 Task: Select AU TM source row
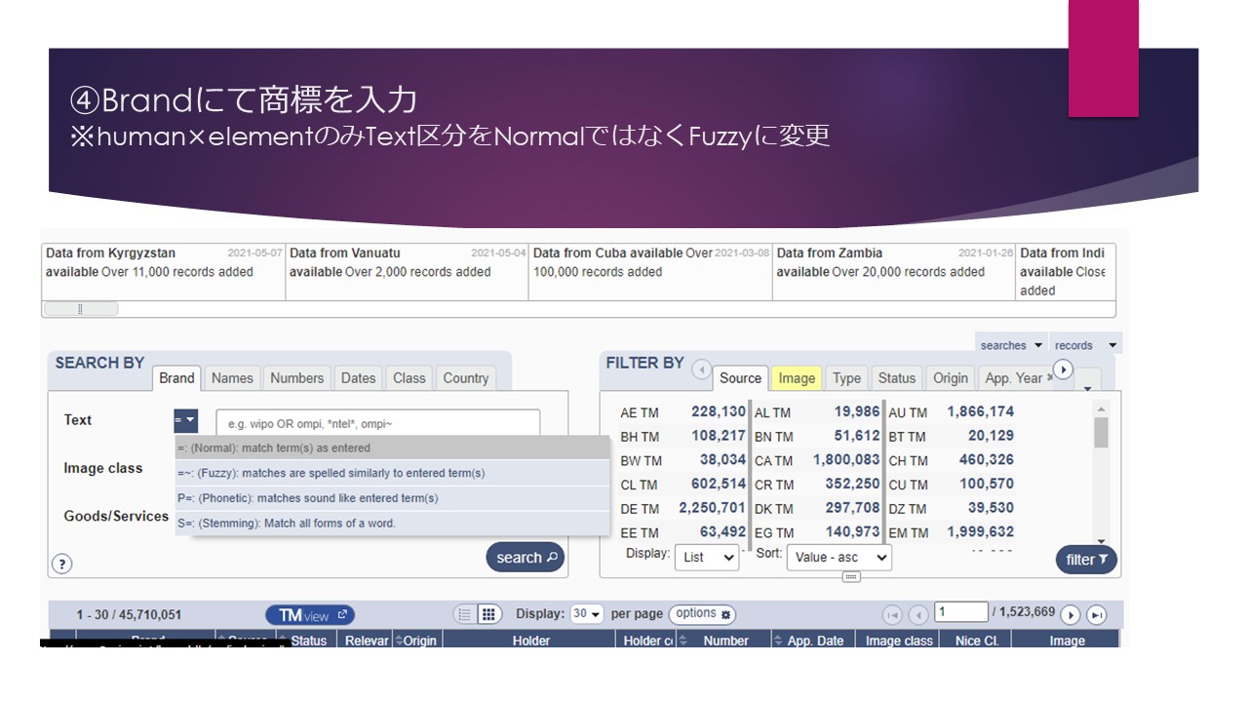pyautogui.click(x=952, y=412)
